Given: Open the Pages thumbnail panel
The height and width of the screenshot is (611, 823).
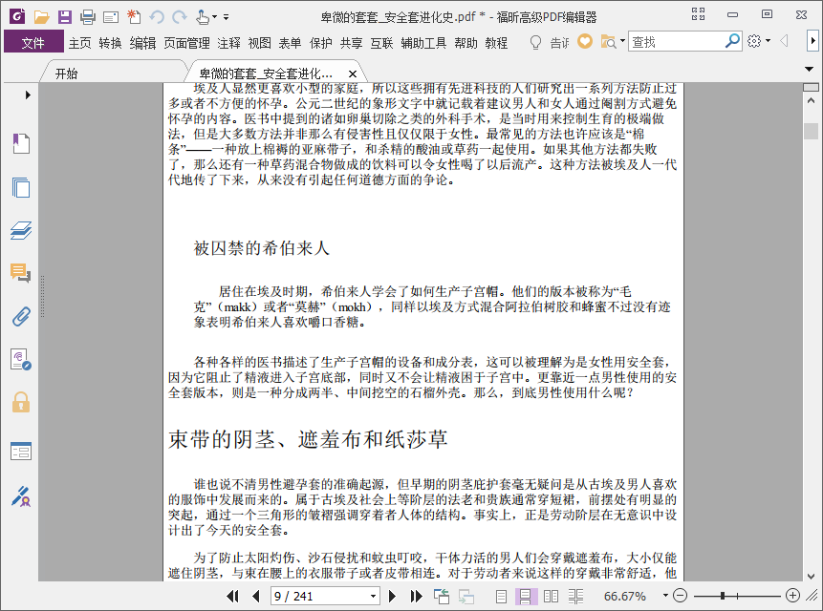Looking at the screenshot, I should tap(21, 187).
